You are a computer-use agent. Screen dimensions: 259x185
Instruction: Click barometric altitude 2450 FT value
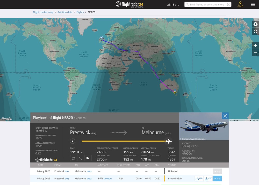tap(102, 152)
